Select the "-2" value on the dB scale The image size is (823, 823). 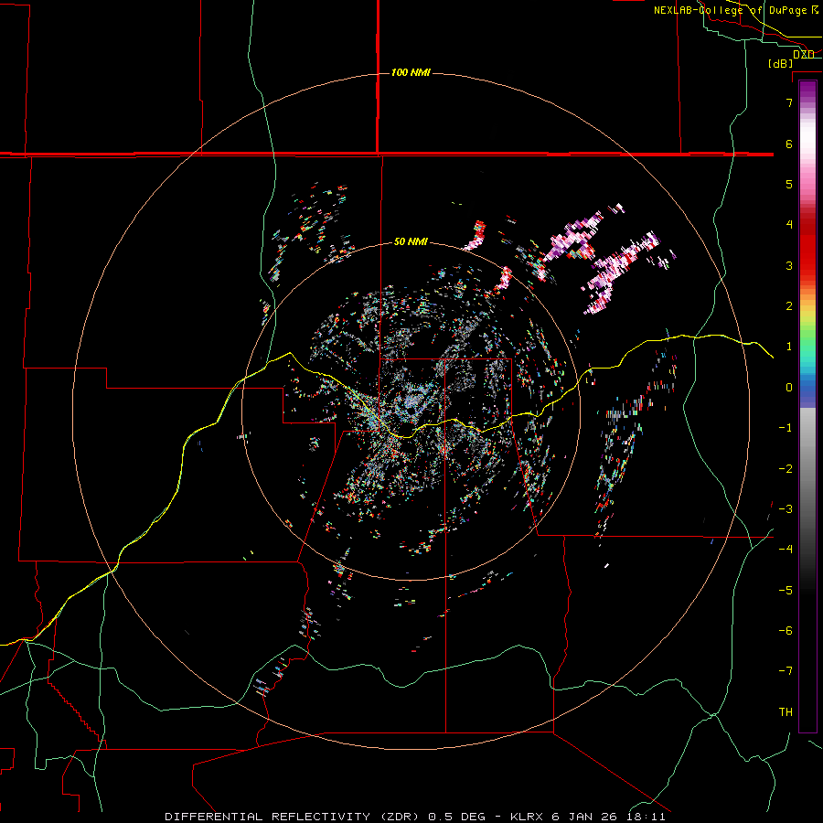point(786,469)
